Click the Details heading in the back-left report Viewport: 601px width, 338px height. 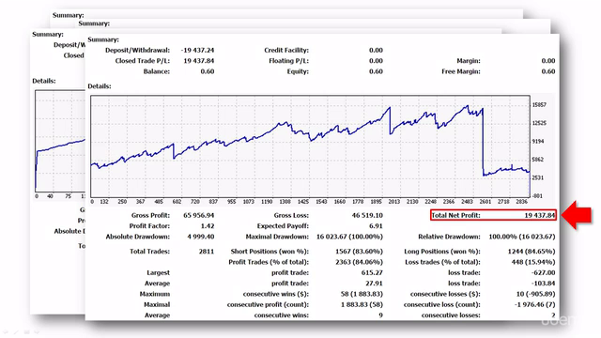coord(44,82)
